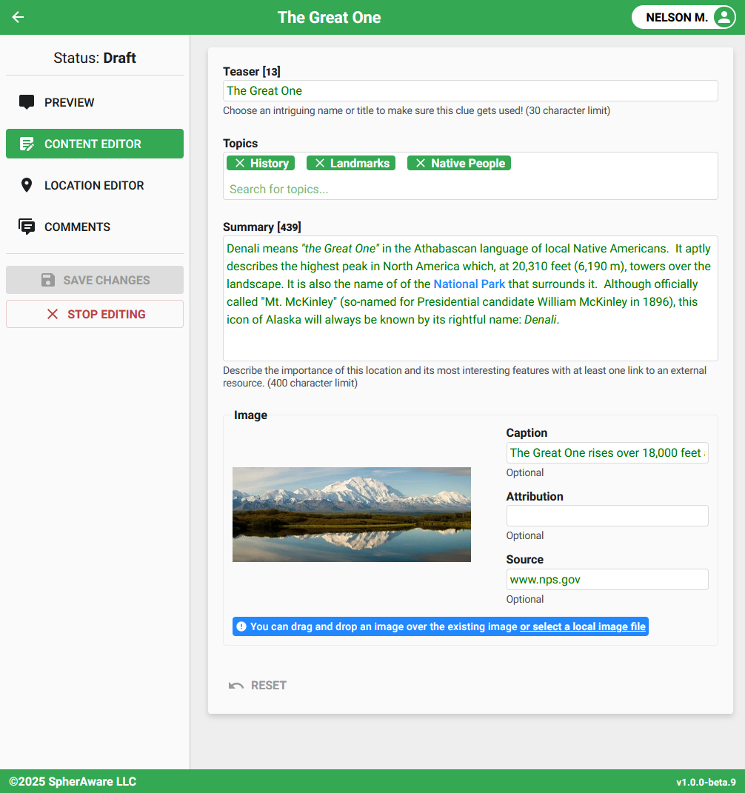Screen dimensions: 745x793
Task: Remove the Native People topic chip
Action: (421, 164)
